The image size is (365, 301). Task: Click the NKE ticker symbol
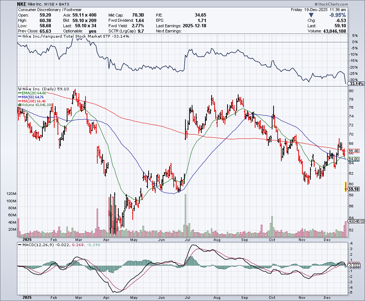tap(22, 4)
